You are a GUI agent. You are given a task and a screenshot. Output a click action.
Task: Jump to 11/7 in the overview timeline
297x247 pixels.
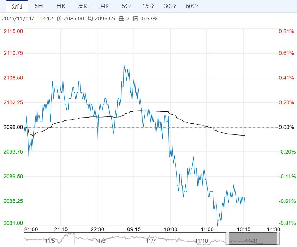151,241
